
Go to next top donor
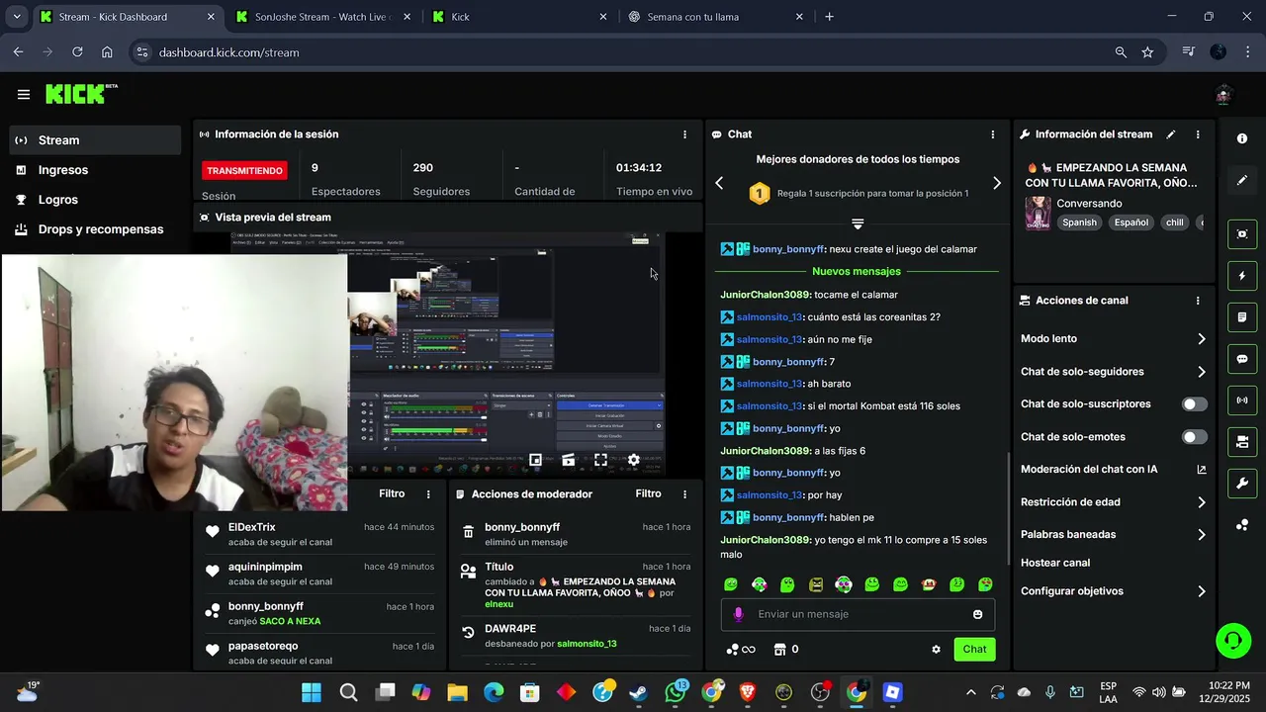997,183
